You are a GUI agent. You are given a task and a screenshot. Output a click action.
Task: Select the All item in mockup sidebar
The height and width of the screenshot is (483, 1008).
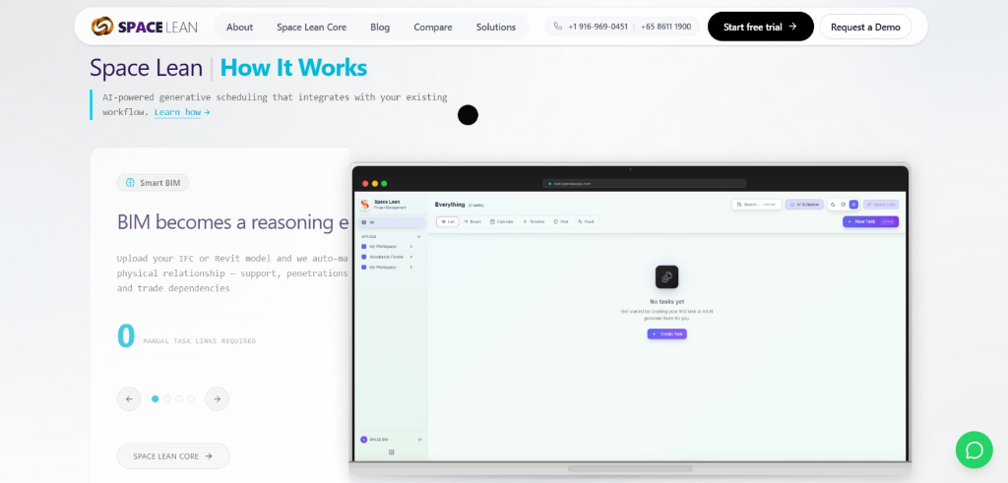click(x=392, y=222)
